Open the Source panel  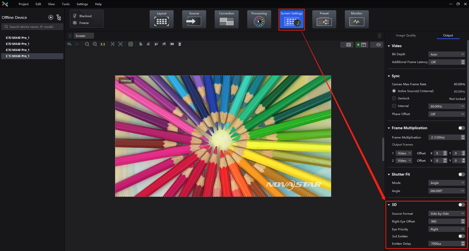tap(194, 19)
